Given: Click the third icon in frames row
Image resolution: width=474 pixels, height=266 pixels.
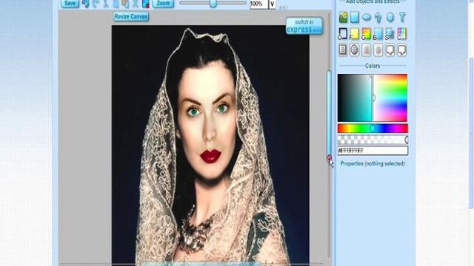Looking at the screenshot, I should point(366,50).
